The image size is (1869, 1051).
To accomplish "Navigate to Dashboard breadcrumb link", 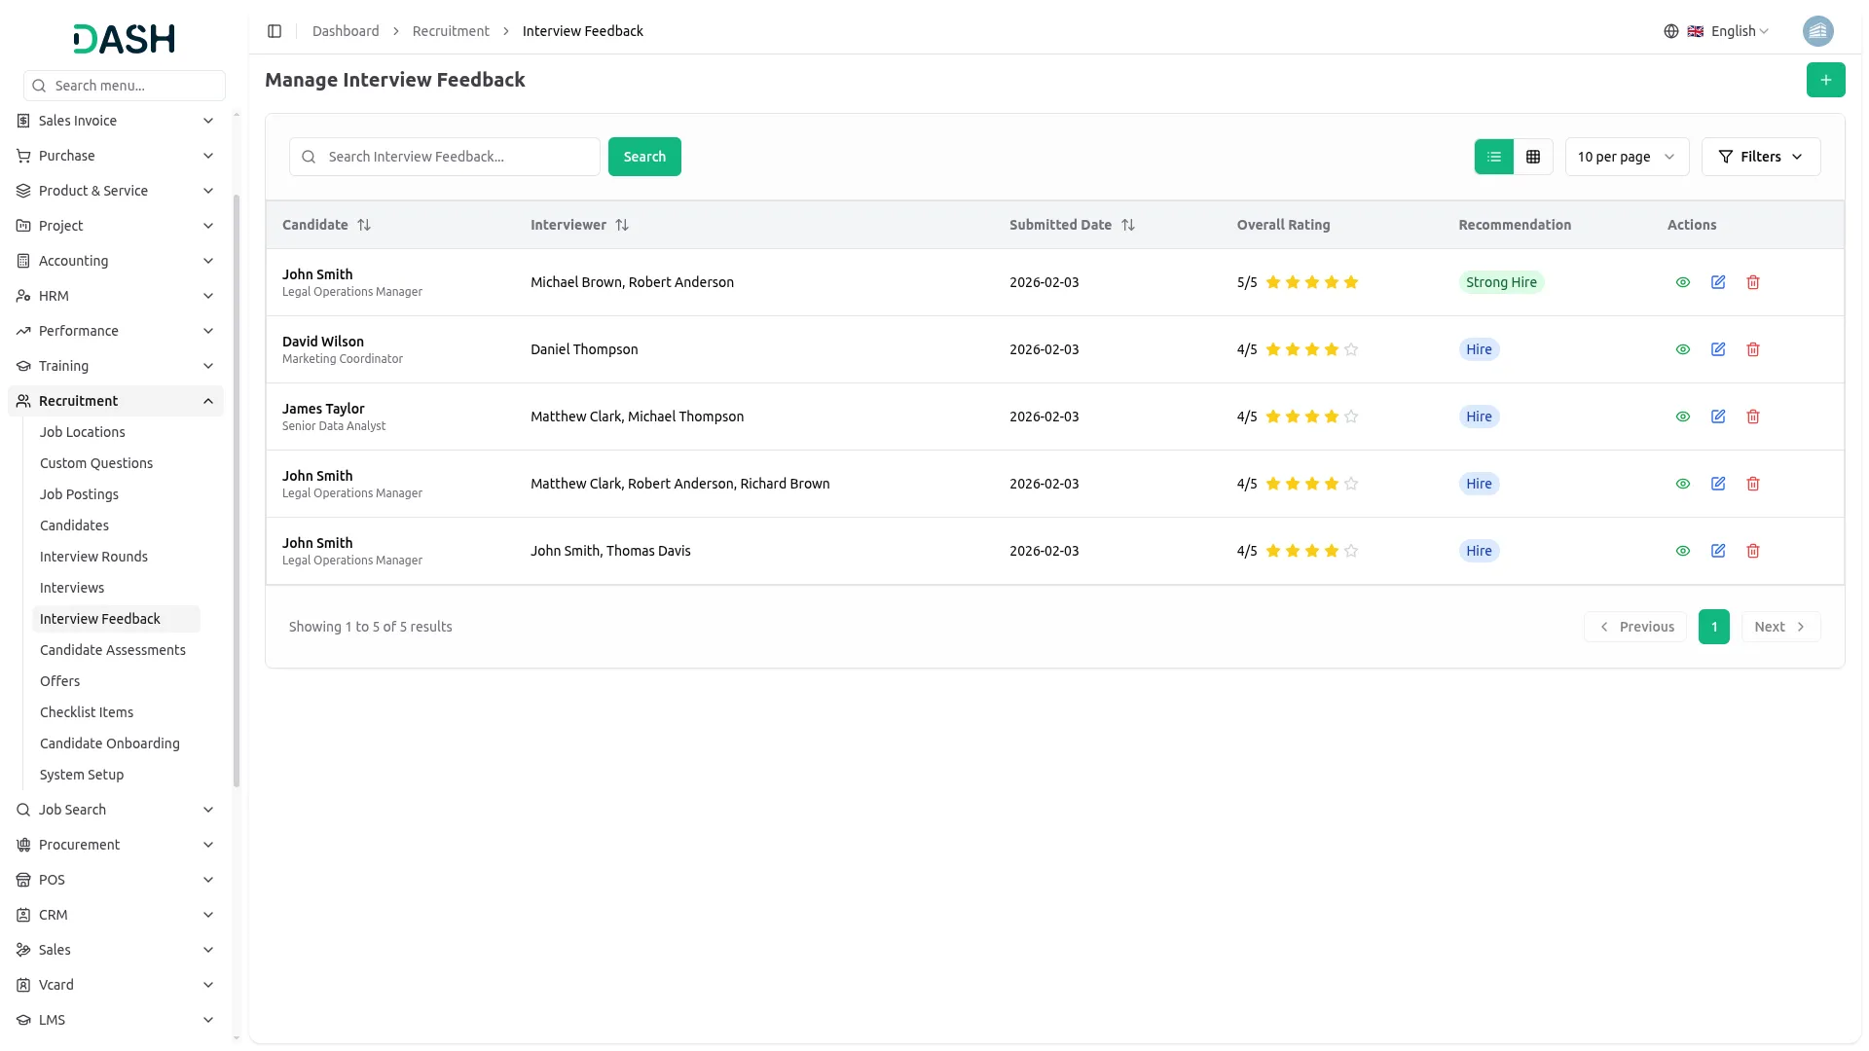I will pos(346,31).
